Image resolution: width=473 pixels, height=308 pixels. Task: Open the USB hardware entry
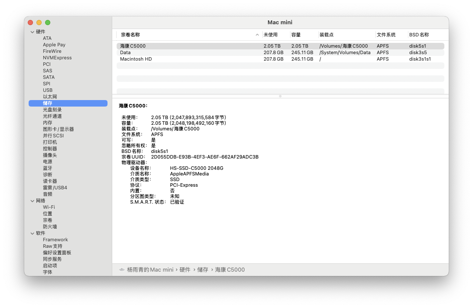48,90
